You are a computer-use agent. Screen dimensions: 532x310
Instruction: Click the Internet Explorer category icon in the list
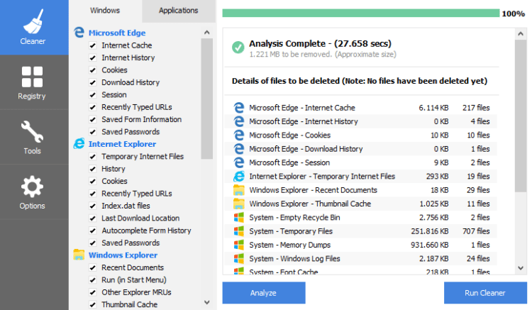tap(79, 143)
